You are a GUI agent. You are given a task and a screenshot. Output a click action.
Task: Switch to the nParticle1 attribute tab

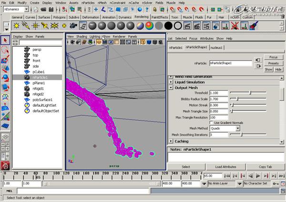point(175,48)
